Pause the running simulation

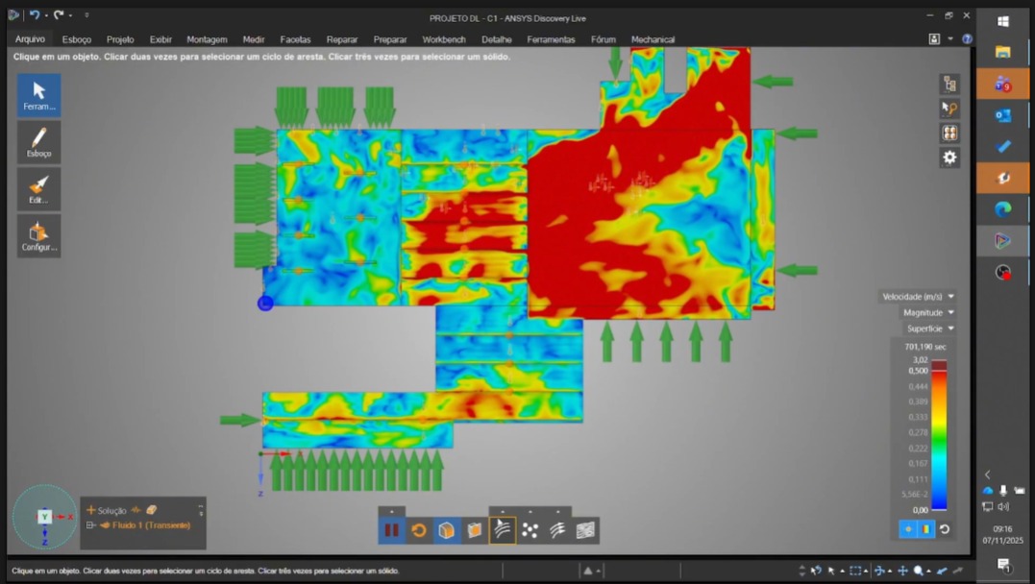click(x=391, y=530)
